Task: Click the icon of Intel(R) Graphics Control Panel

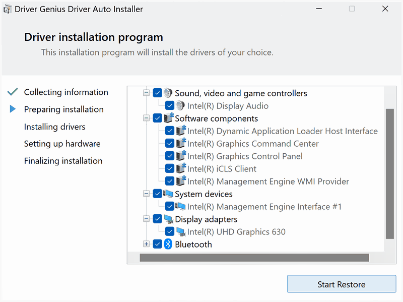Action: click(181, 156)
